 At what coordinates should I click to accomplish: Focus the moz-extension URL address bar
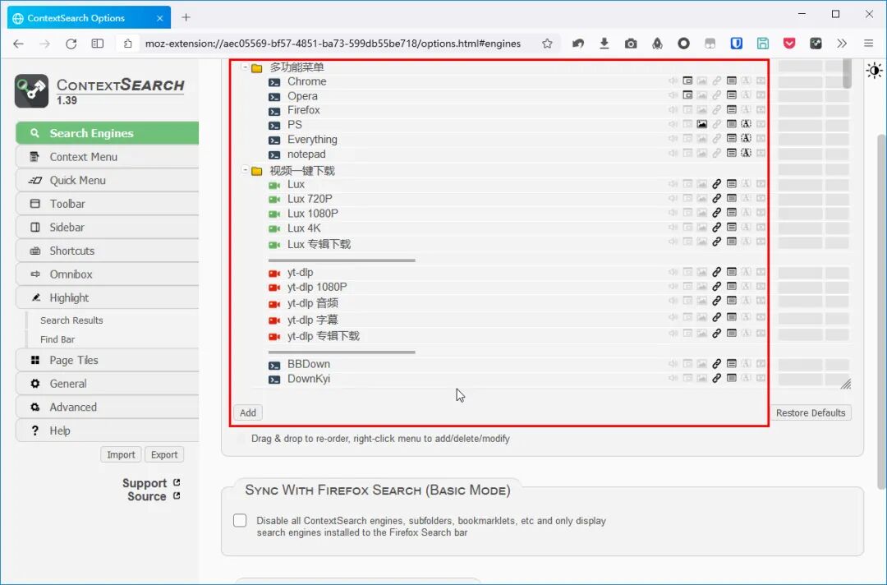(x=333, y=44)
